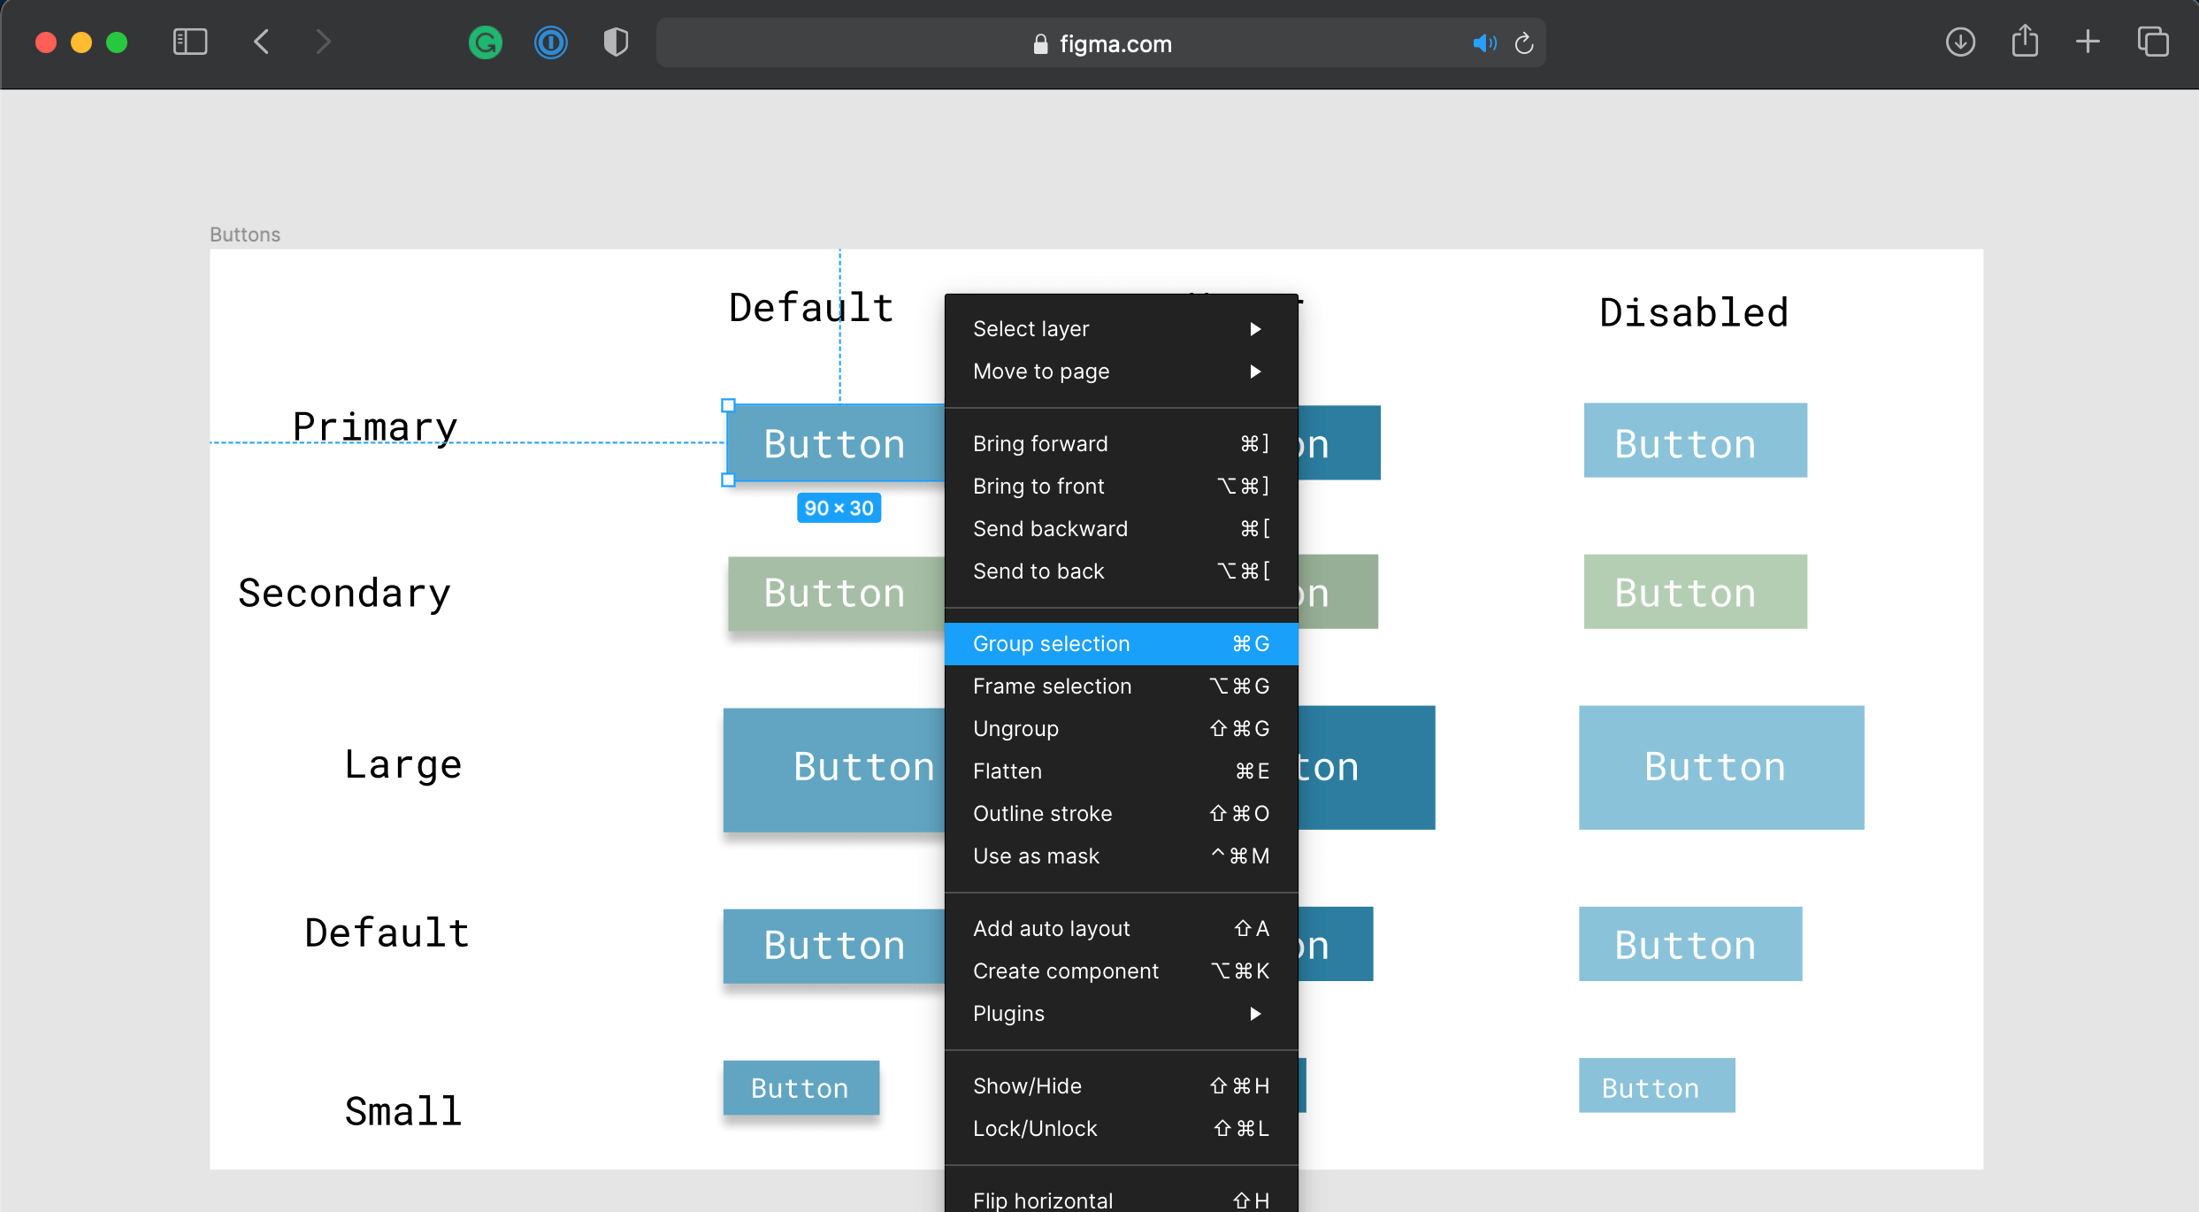Click the browser download icon

tap(1958, 43)
